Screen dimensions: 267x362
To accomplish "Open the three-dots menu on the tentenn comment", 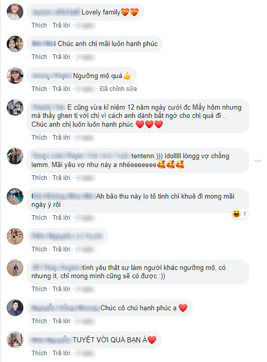I will (x=257, y=161).
